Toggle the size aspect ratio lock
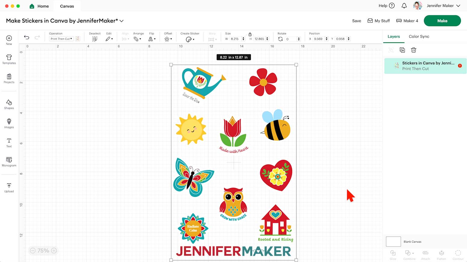Image resolution: width=467 pixels, height=262 pixels. coord(250,34)
